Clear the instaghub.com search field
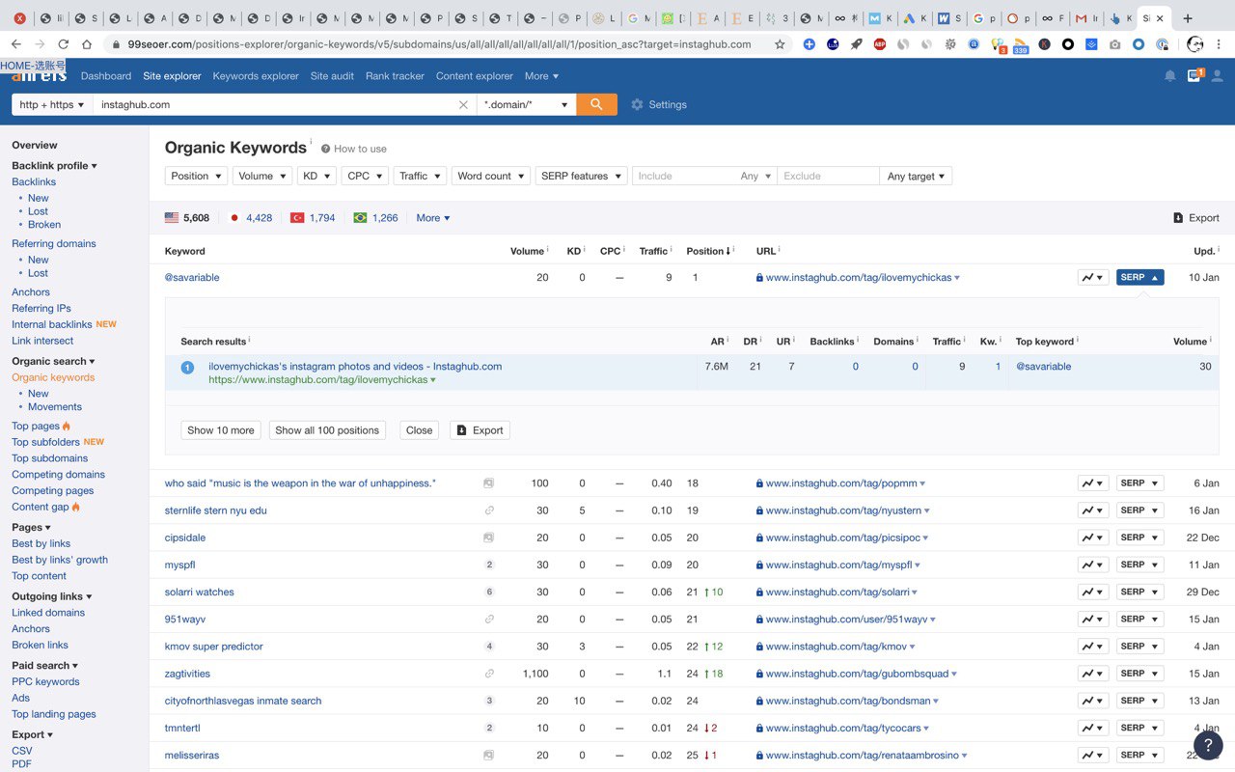 [x=463, y=104]
